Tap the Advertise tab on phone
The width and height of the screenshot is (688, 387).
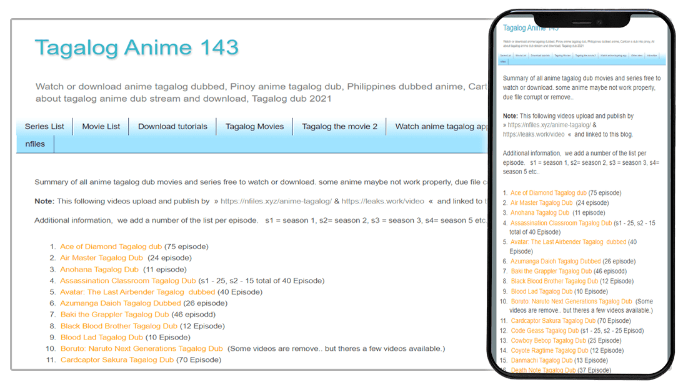652,55
